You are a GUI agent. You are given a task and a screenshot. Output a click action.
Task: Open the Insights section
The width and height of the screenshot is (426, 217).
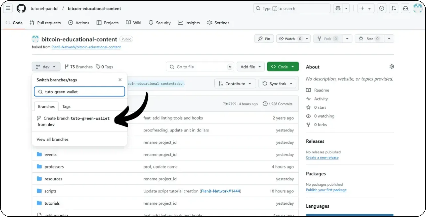[x=189, y=23]
